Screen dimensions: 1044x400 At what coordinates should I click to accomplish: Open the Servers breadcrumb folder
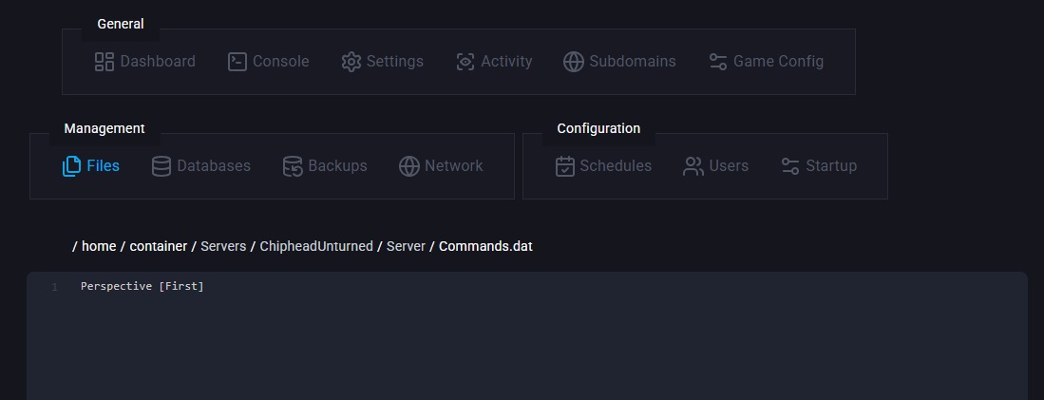(223, 246)
